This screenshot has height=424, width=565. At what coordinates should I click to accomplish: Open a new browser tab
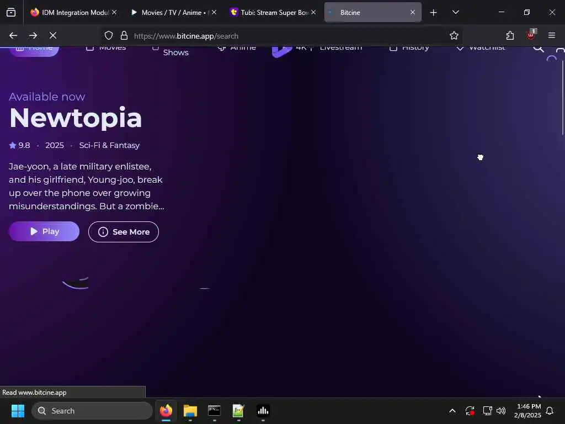[x=434, y=13]
